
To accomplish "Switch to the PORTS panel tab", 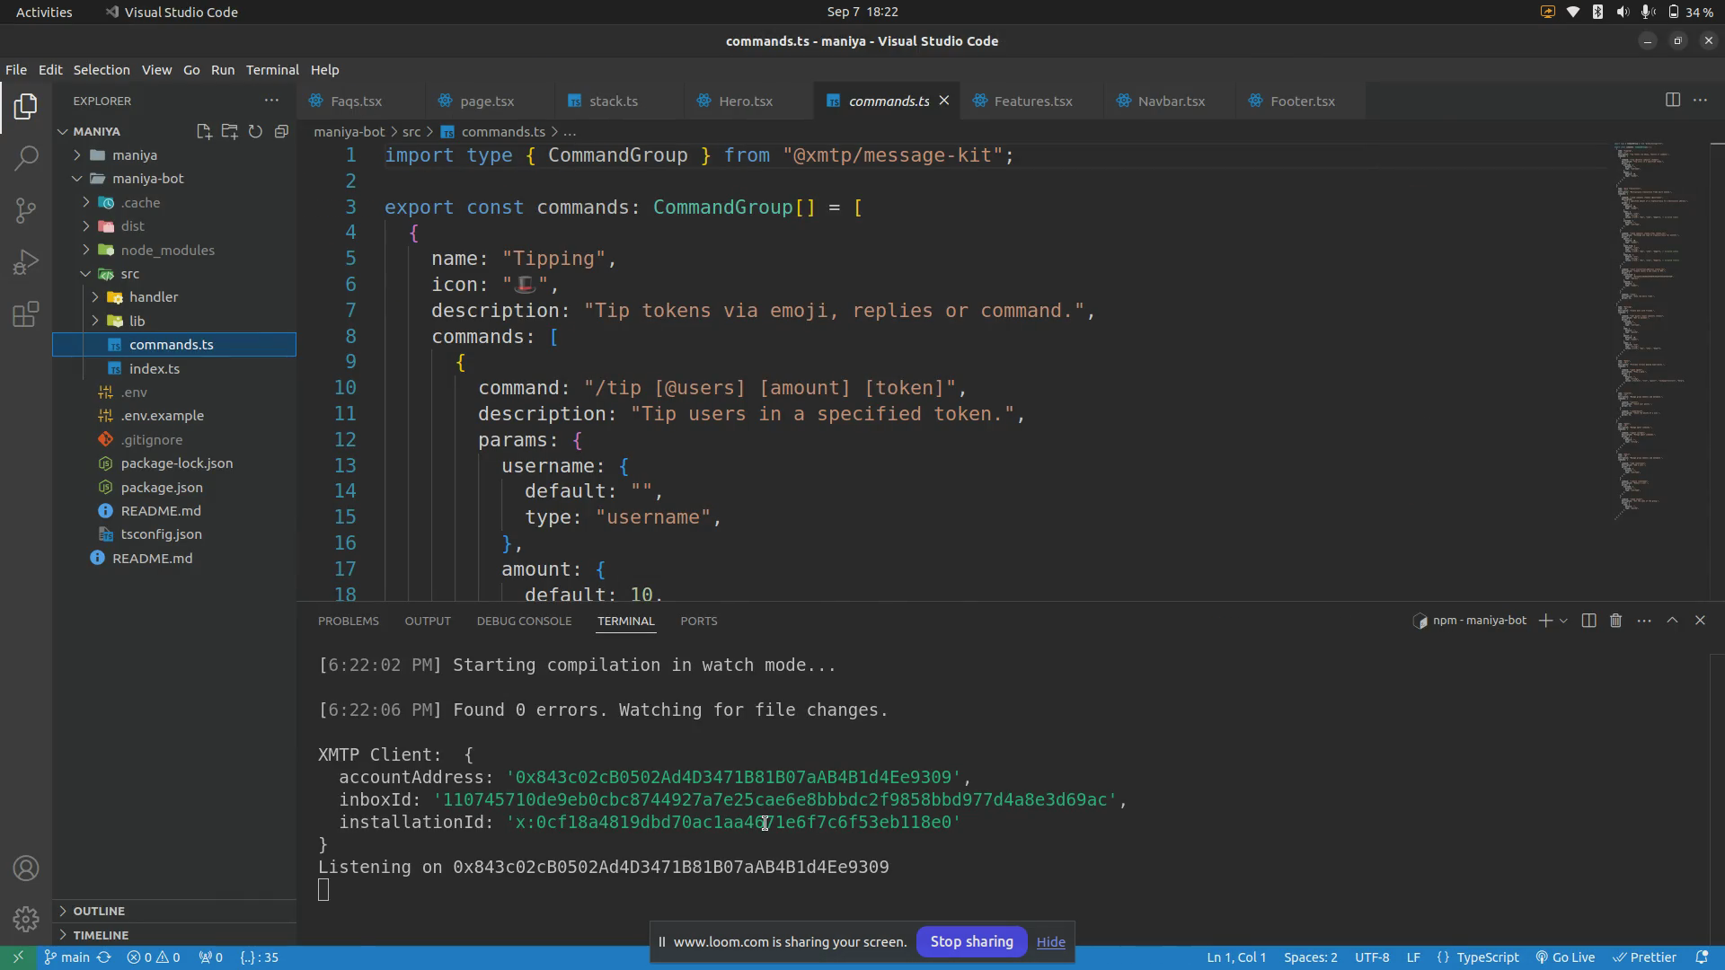I will tap(699, 621).
